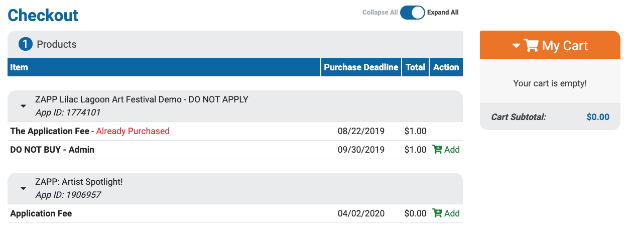Select the Expand All label
This screenshot has width=629, height=227.
443,13
